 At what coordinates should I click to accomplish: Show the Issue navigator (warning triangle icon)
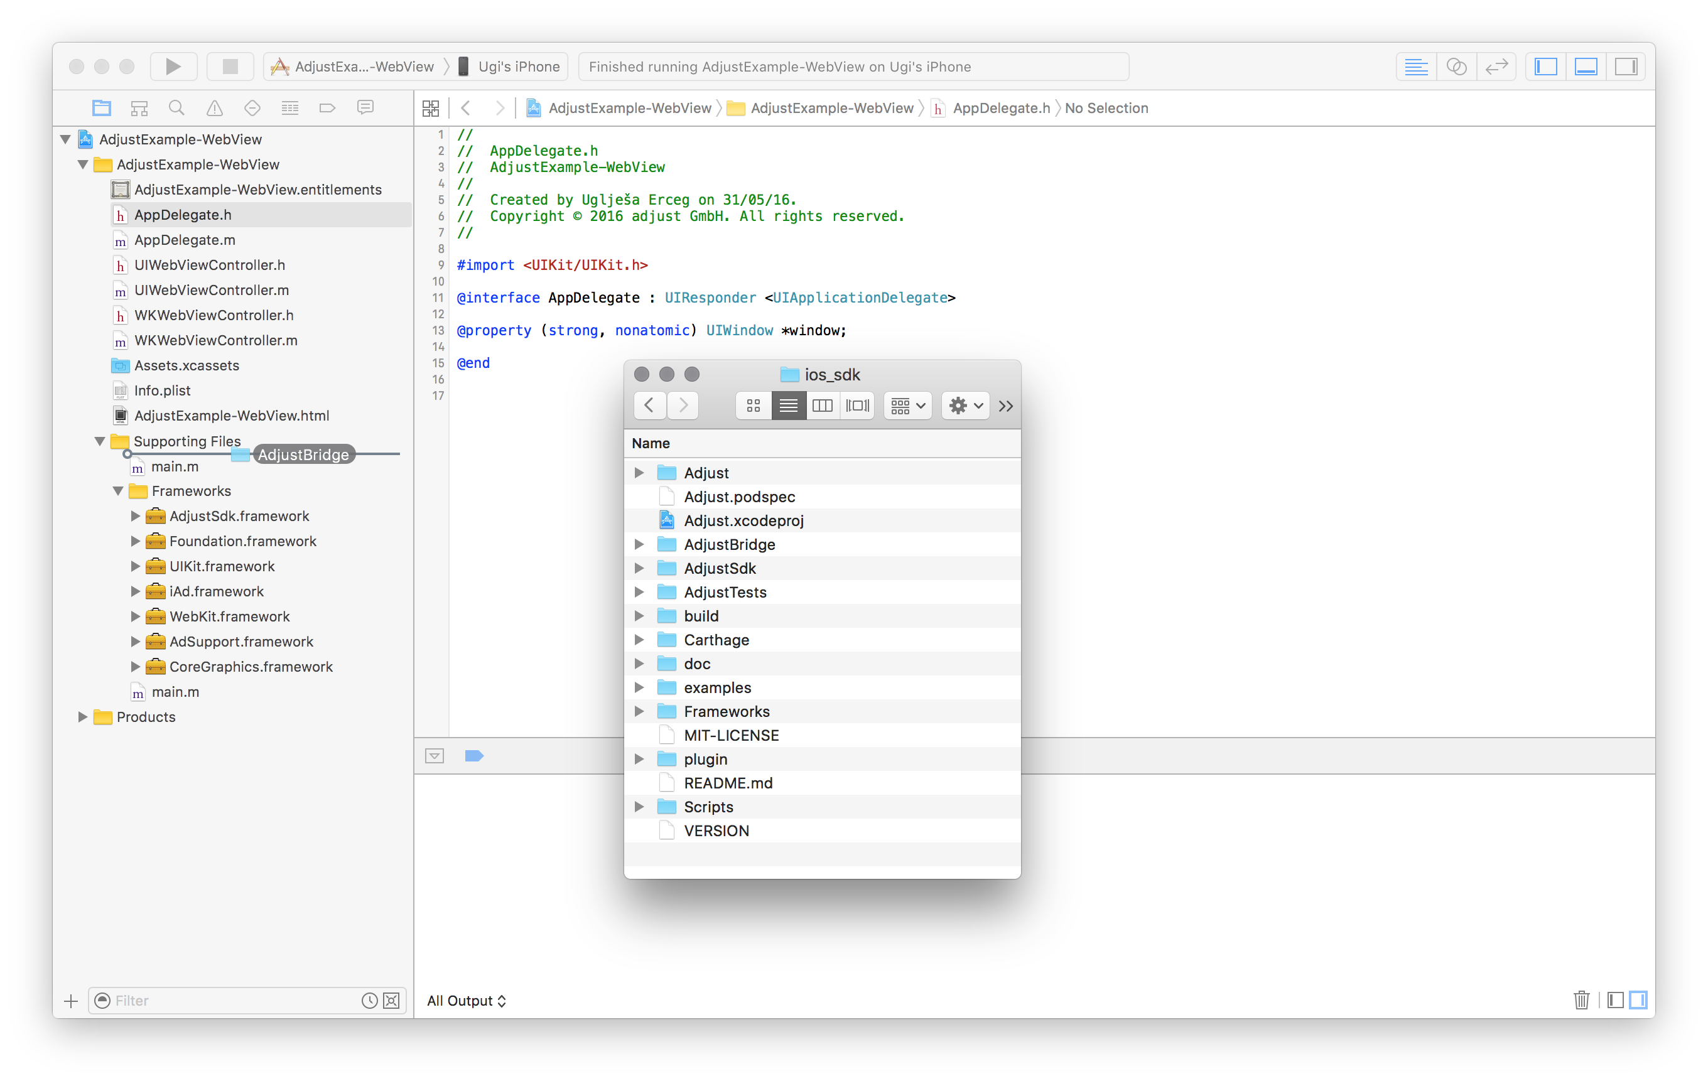coord(214,108)
